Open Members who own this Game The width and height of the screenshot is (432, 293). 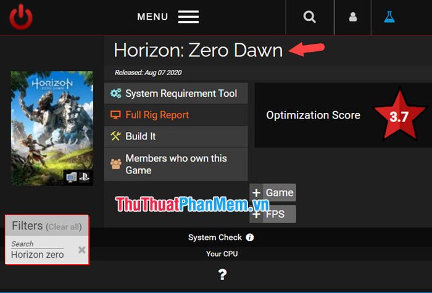tap(176, 164)
